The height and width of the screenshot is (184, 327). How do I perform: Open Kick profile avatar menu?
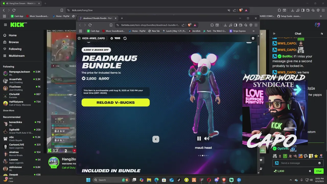[x=317, y=25]
